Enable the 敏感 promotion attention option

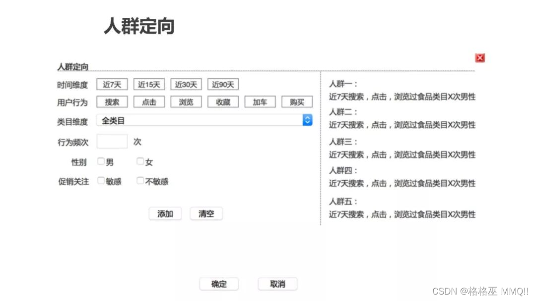pyautogui.click(x=101, y=181)
